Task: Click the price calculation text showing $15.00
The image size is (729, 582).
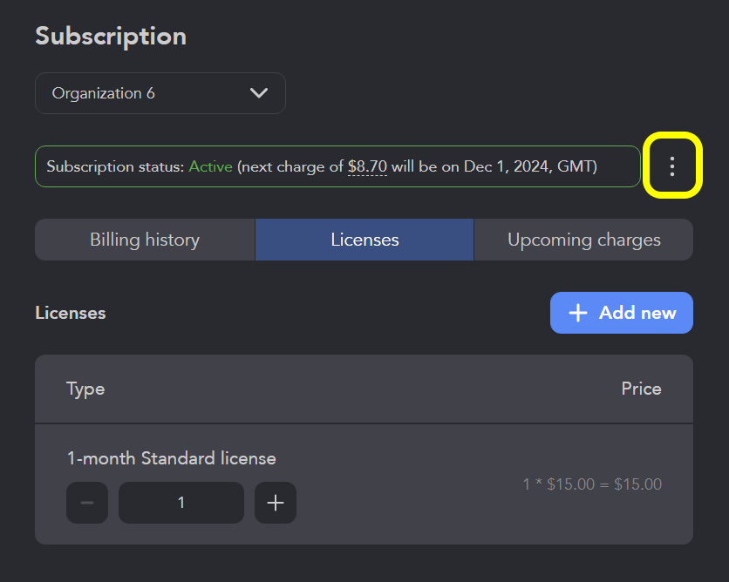Action: point(590,484)
